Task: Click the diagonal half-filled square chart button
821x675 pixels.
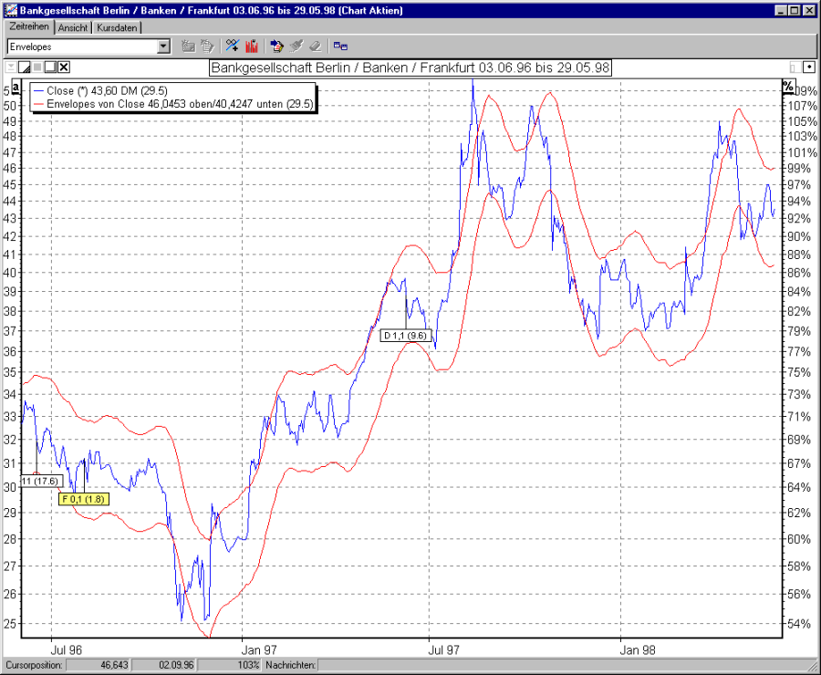Action: click(25, 67)
